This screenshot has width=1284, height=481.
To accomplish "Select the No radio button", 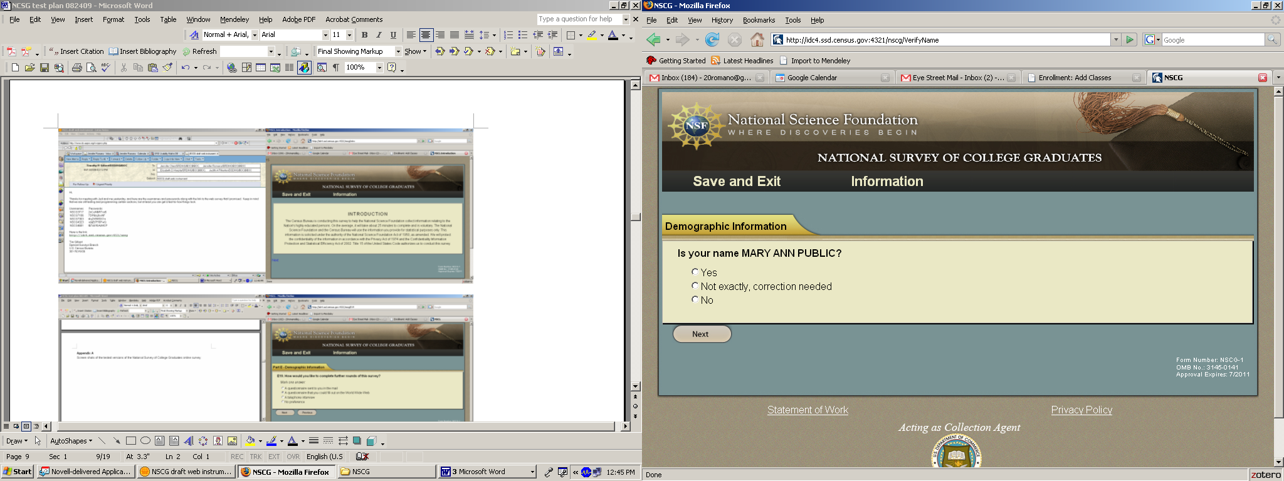I will pos(695,299).
